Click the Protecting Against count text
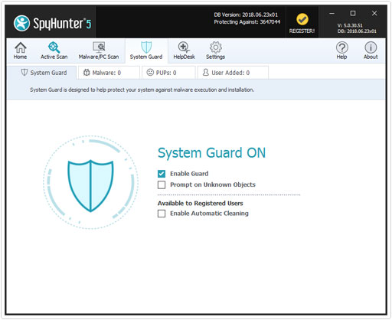This screenshot has height=320, width=392. tap(247, 22)
